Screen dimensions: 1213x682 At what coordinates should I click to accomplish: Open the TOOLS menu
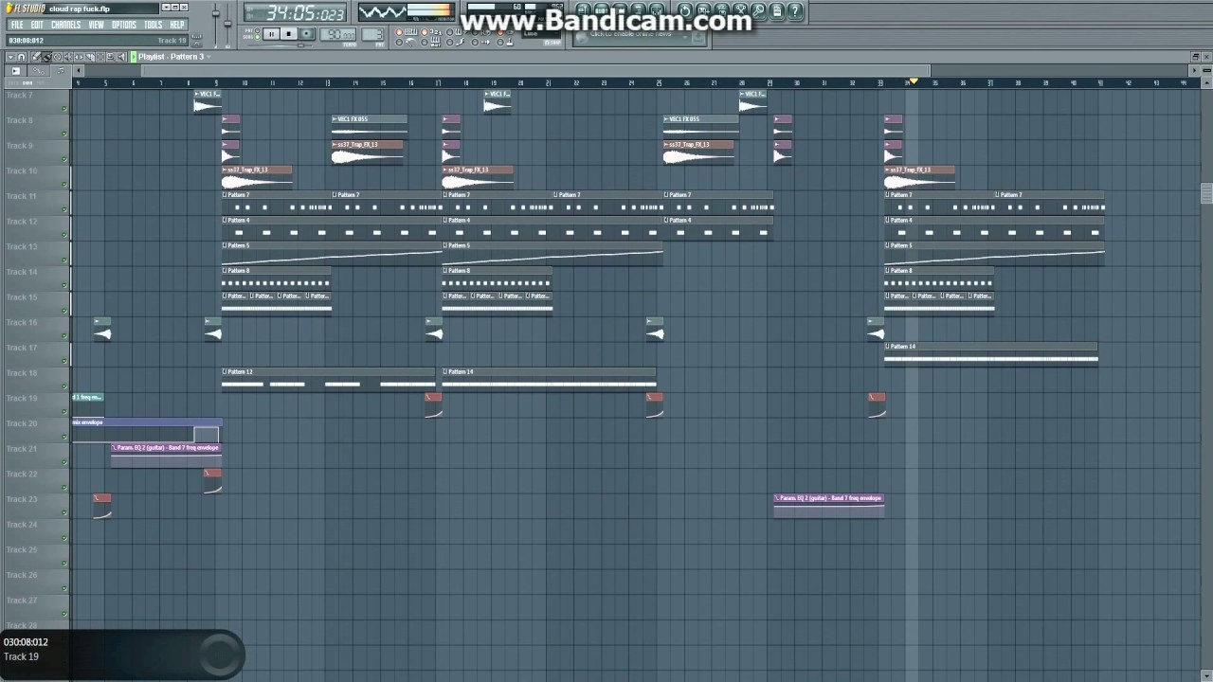[153, 25]
